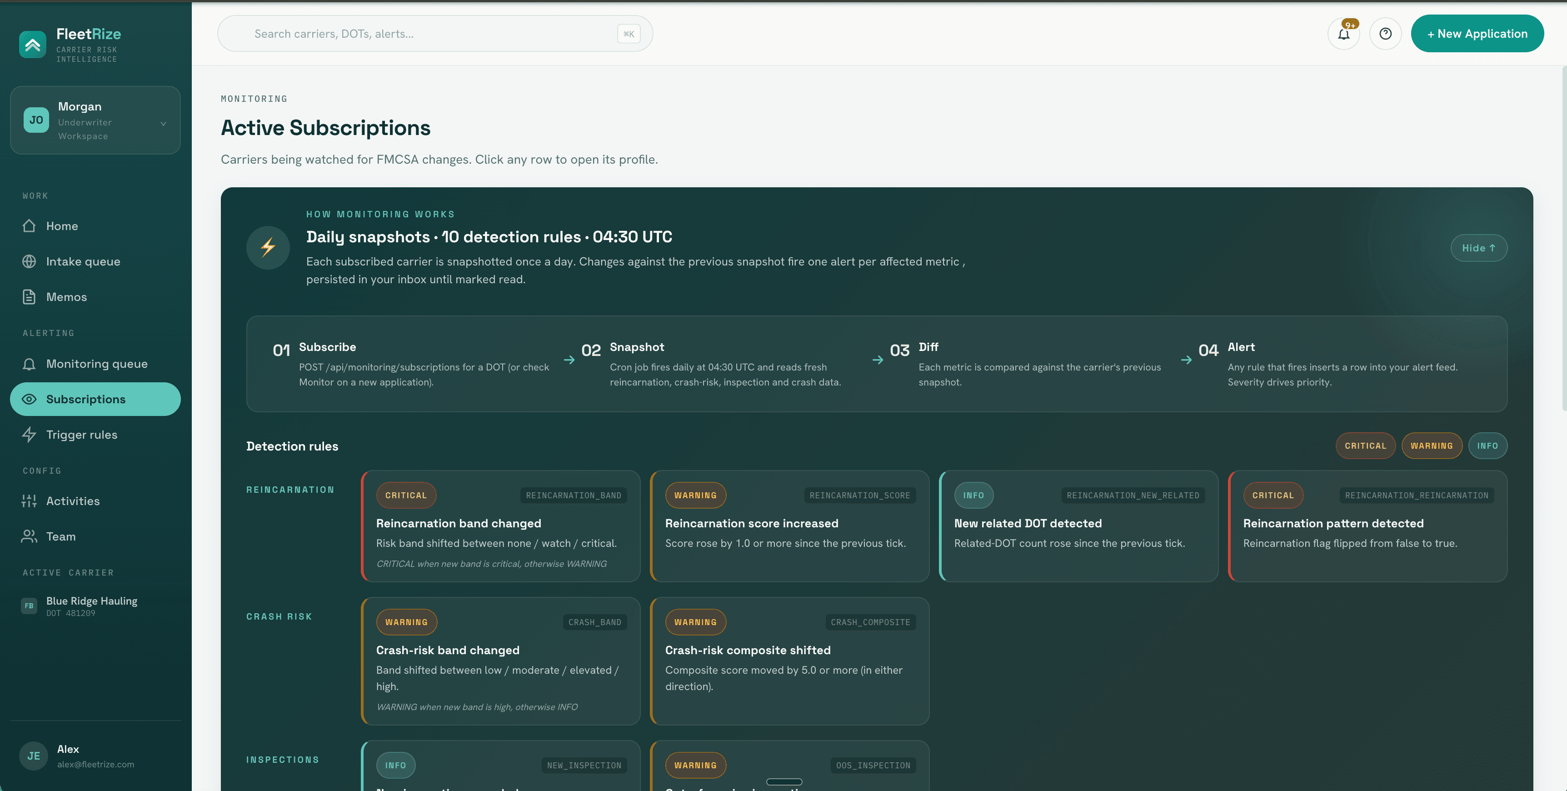Image resolution: width=1567 pixels, height=791 pixels.
Task: Click the CRASH_BAND code tag
Action: point(595,622)
